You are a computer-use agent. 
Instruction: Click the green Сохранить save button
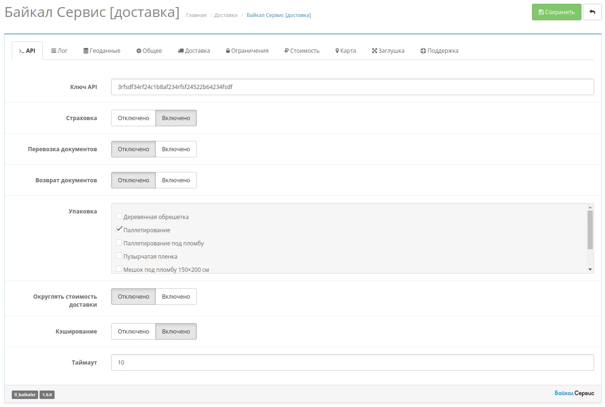pyautogui.click(x=557, y=12)
